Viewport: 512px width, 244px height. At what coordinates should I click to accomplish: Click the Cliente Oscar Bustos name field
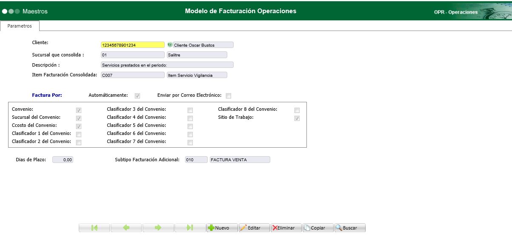pos(203,45)
